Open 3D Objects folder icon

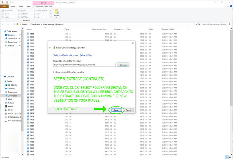pos(6,85)
